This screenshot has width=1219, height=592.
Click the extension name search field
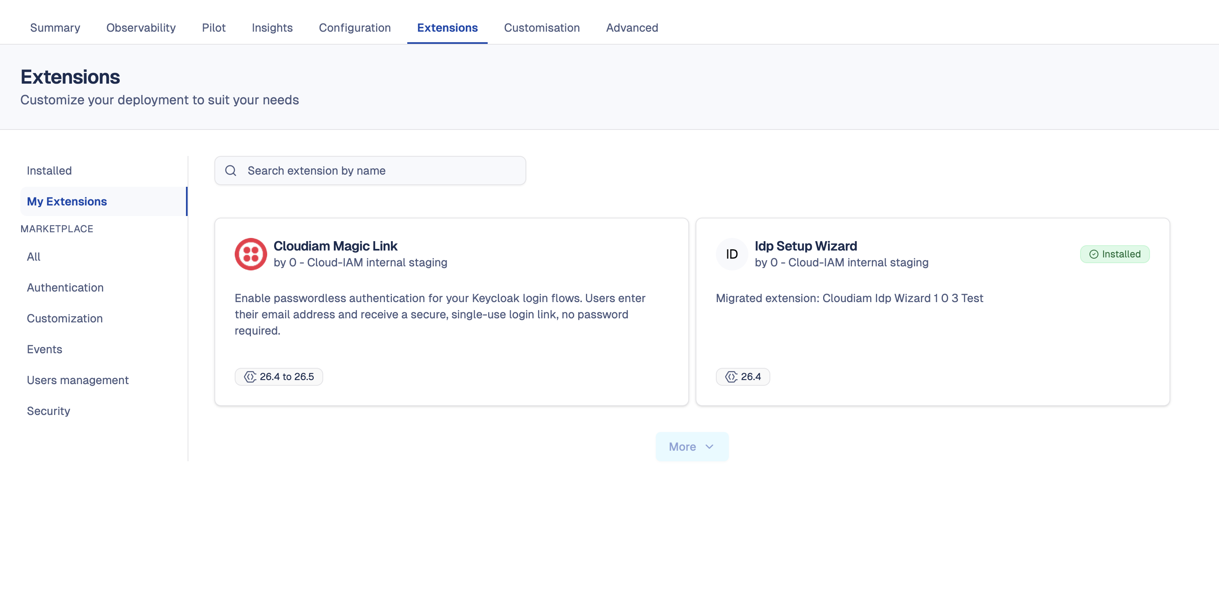click(x=369, y=171)
